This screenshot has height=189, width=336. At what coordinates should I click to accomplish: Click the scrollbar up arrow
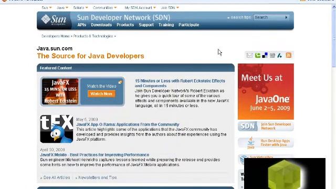tap(334, 7)
